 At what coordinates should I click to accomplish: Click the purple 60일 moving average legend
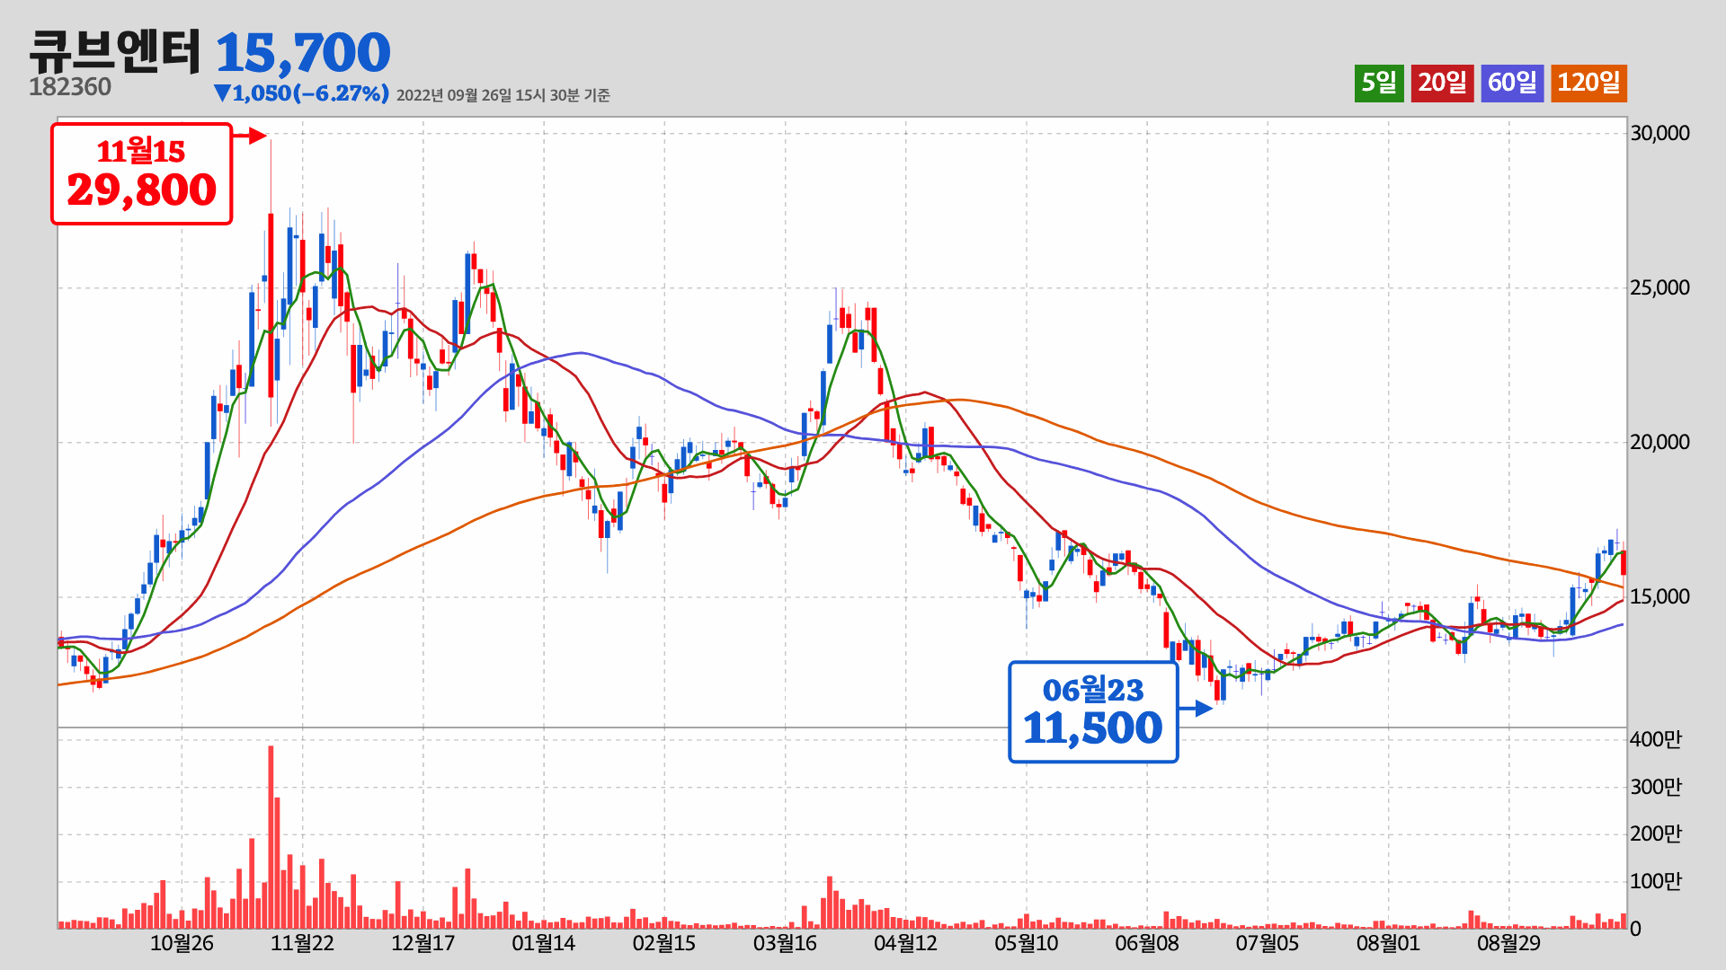coord(1512,83)
